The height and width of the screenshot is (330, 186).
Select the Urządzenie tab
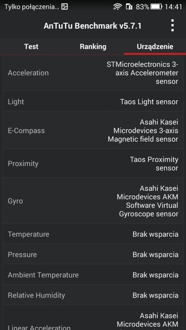tap(155, 46)
